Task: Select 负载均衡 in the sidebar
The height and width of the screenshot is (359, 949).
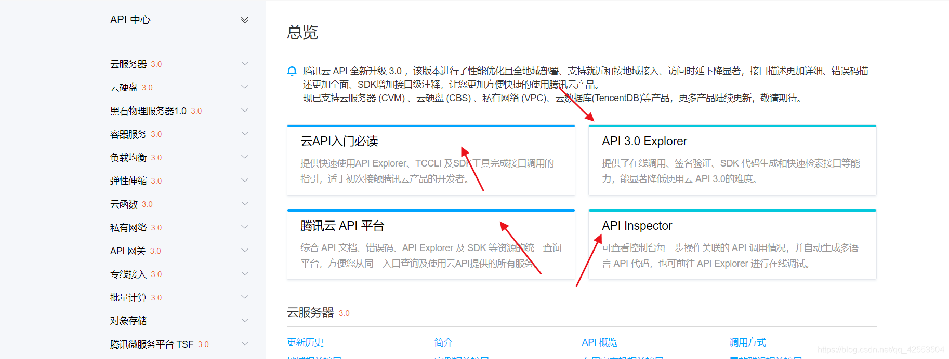Action: pos(128,158)
